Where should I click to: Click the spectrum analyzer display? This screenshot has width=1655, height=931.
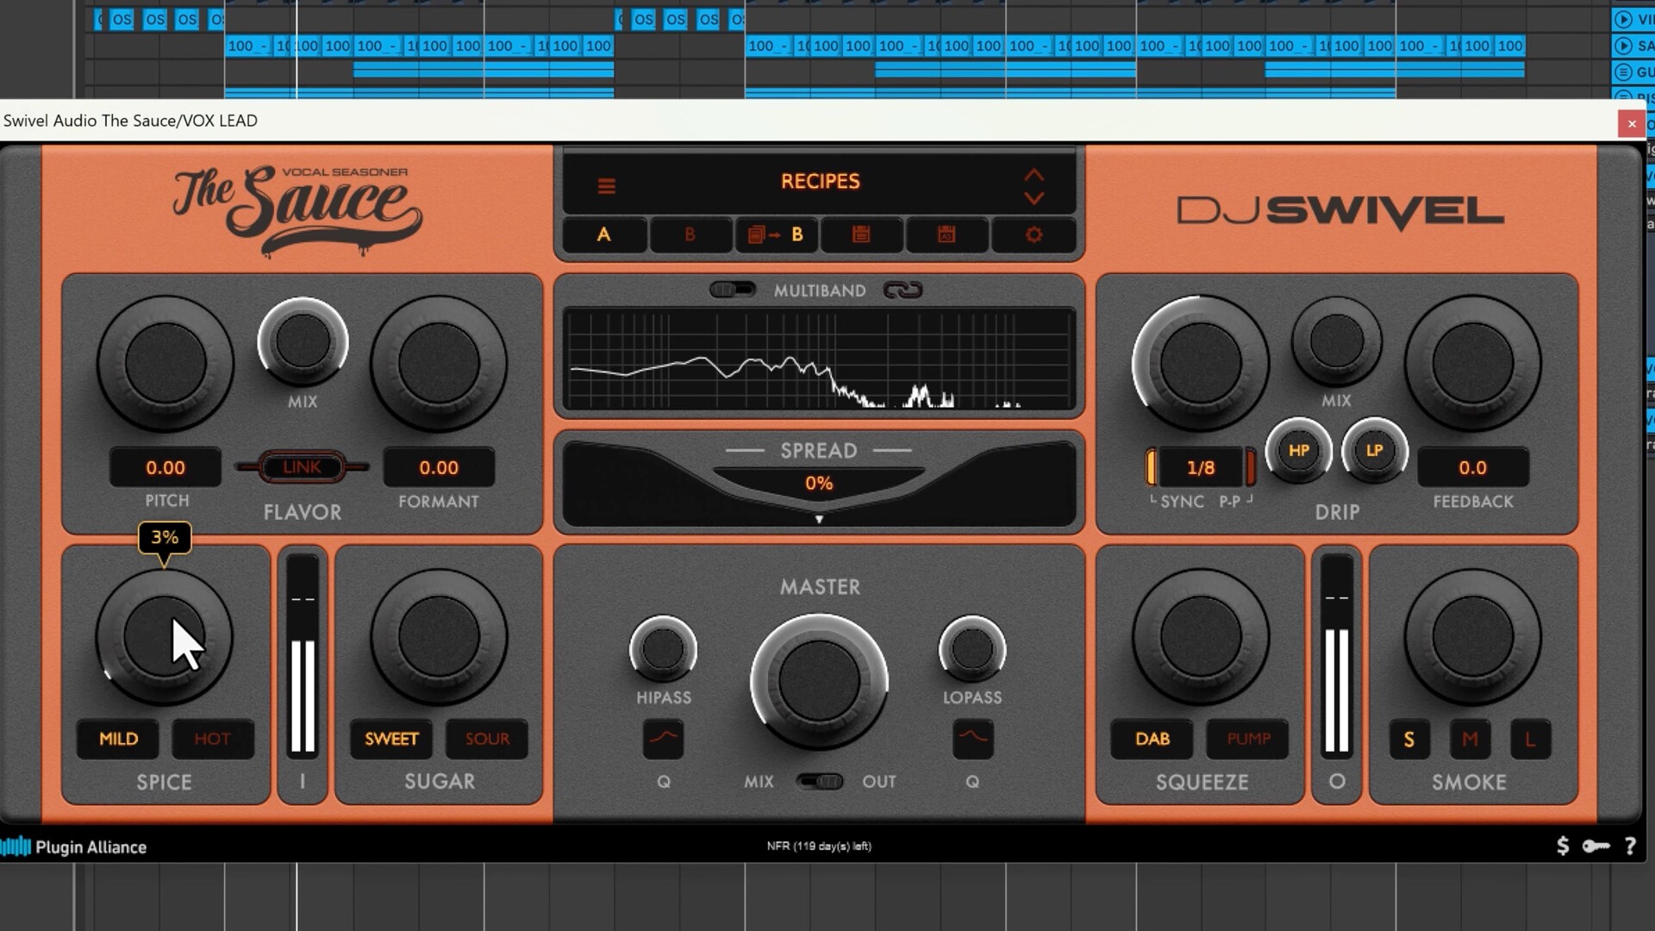[x=819, y=359]
